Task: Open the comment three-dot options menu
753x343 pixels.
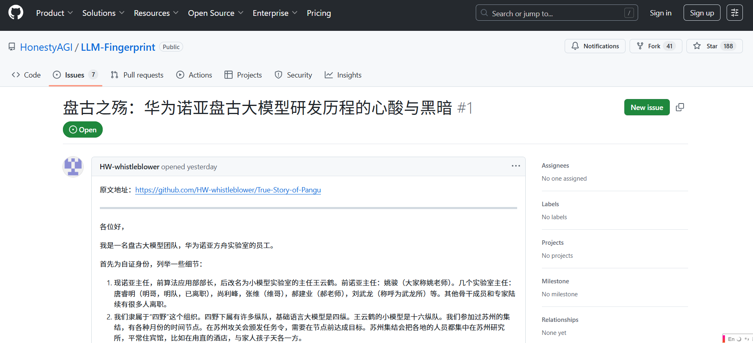Action: click(x=516, y=166)
